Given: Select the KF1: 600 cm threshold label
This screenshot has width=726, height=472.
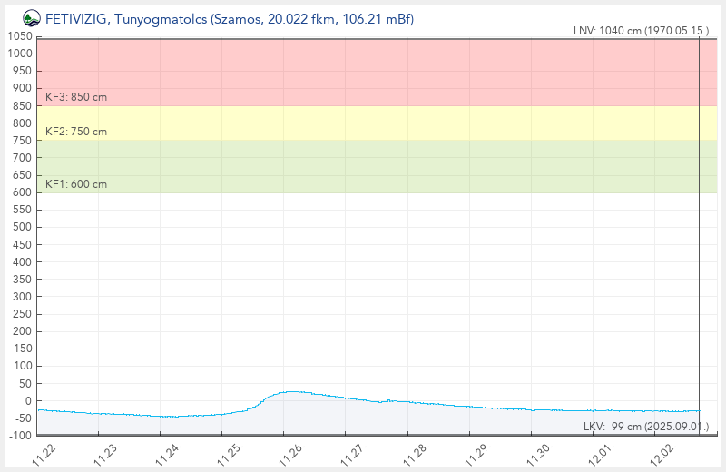Looking at the screenshot, I should [76, 184].
